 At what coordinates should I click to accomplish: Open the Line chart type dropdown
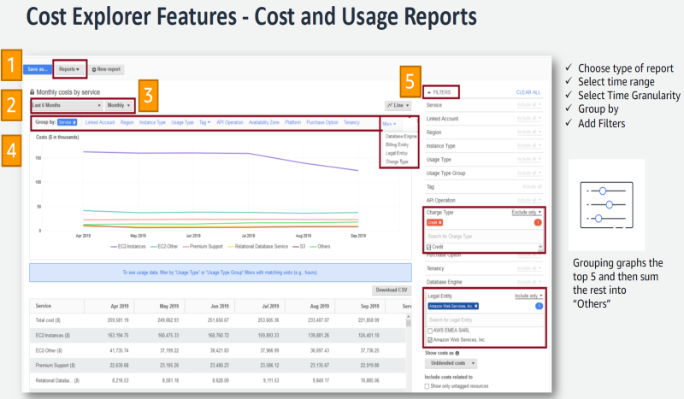pos(398,106)
